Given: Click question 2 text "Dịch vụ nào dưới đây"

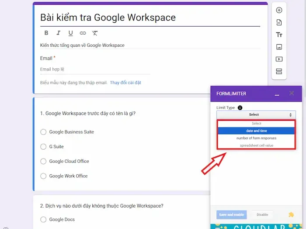Looking at the screenshot, I should [x=102, y=206].
